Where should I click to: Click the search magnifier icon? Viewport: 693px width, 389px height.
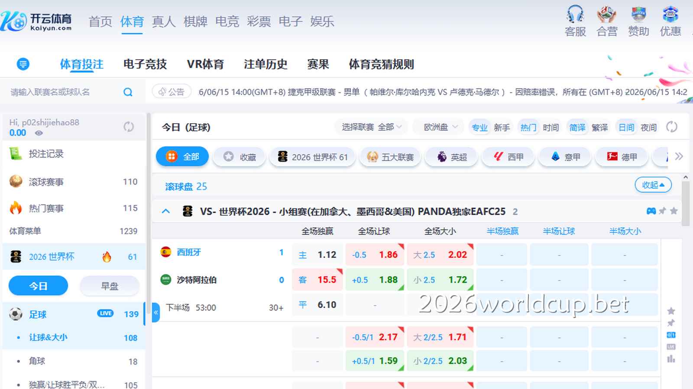click(128, 92)
